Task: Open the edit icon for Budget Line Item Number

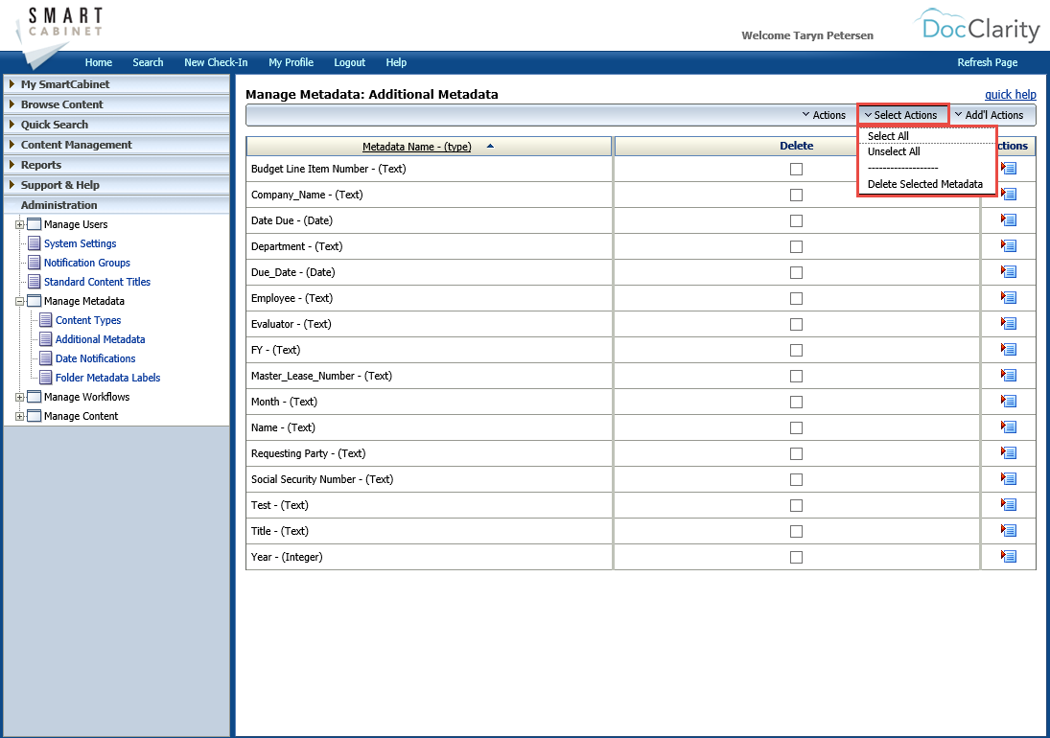Action: [x=1008, y=168]
